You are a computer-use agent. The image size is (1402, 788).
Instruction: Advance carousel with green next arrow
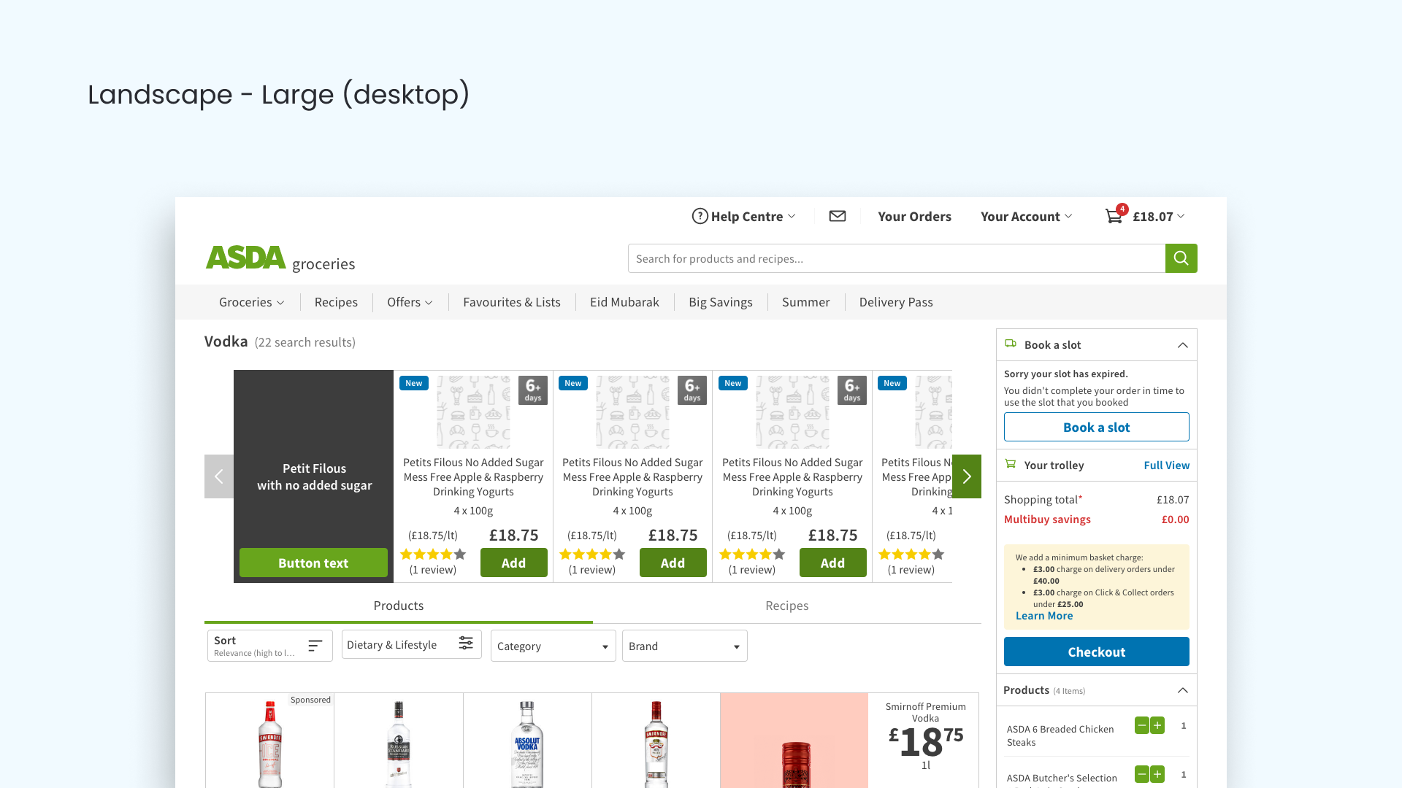(x=967, y=476)
